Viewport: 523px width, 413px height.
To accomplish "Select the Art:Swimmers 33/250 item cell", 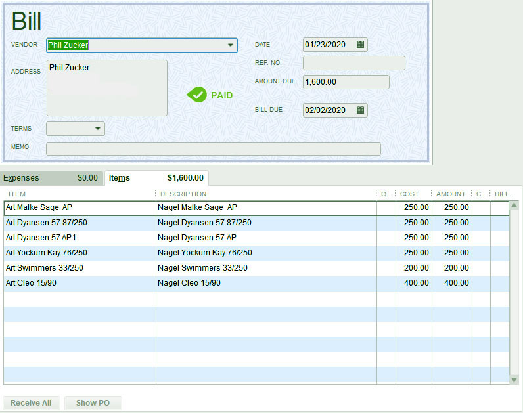I will coord(79,268).
